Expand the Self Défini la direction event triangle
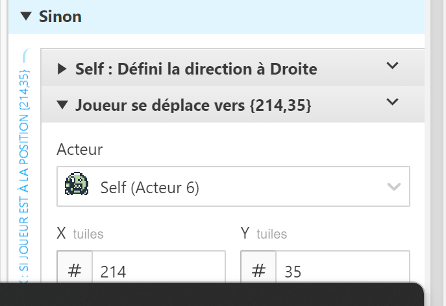 [x=62, y=68]
